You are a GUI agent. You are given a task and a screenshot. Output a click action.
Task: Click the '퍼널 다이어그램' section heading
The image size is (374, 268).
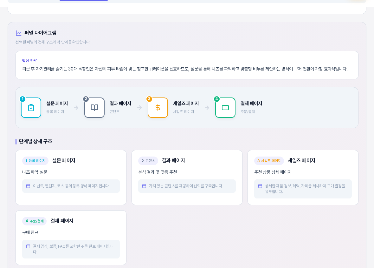pyautogui.click(x=40, y=33)
